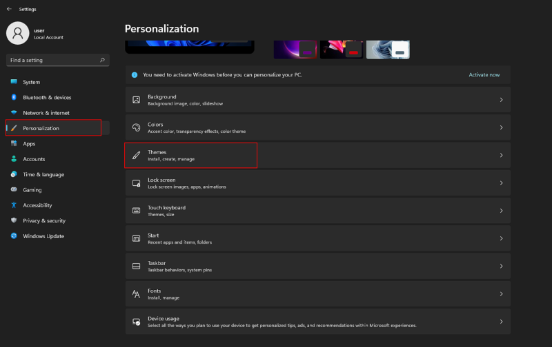Open Background image, color, slideshow option
The height and width of the screenshot is (347, 552).
pyautogui.click(x=318, y=100)
